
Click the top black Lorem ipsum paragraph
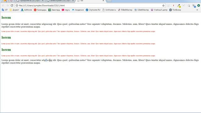coord(100,25)
